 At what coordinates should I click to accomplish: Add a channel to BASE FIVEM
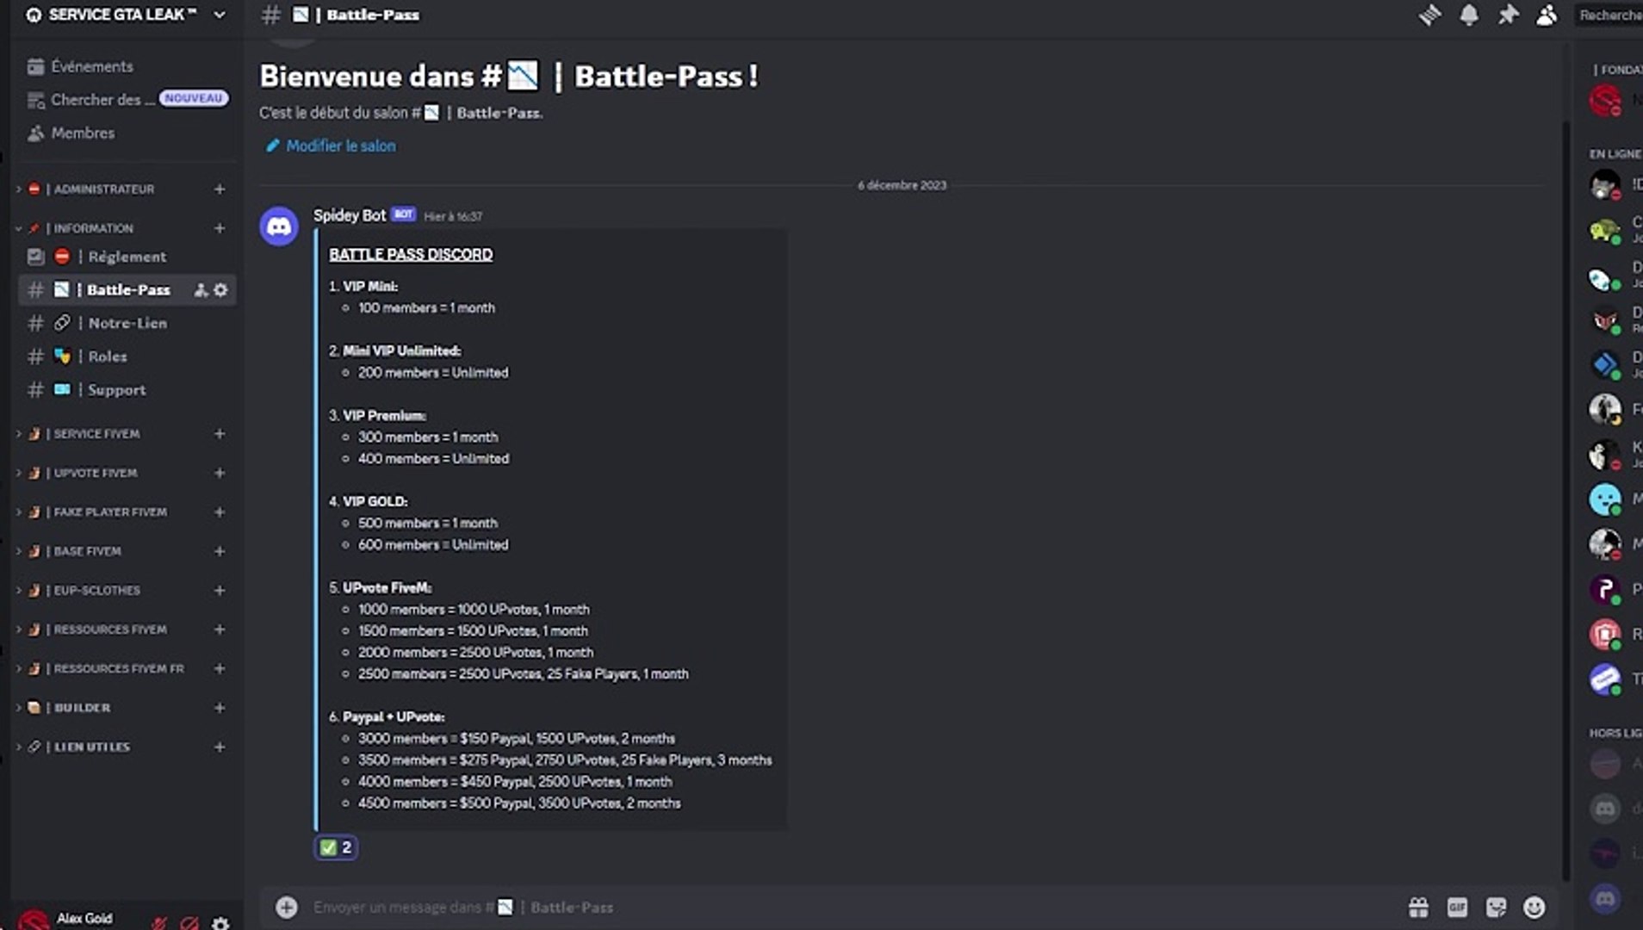coord(220,551)
